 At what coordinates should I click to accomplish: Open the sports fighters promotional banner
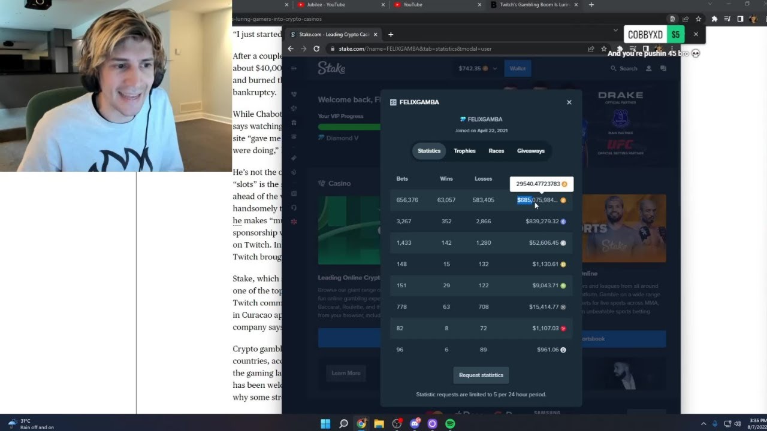click(624, 228)
